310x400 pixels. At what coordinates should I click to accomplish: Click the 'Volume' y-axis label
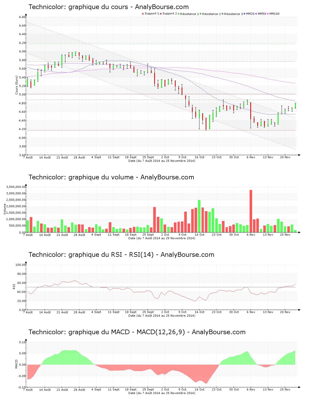point(5,209)
